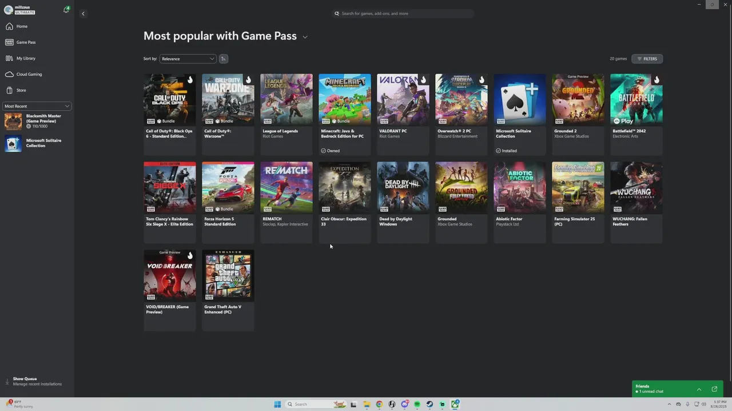Viewport: 732px width, 411px height.
Task: Pop out the Friends panel window
Action: pos(714,389)
